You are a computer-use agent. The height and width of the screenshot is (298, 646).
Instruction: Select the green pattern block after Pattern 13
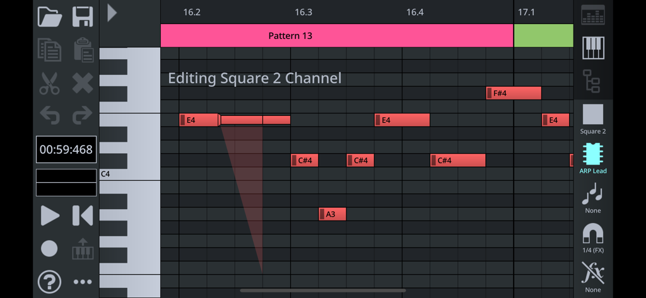543,35
